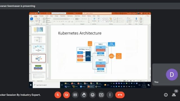Image resolution: width=180 pixels, height=101 pixels.
Task: Leave the call with the red hang-up button
Action: (x=120, y=95)
